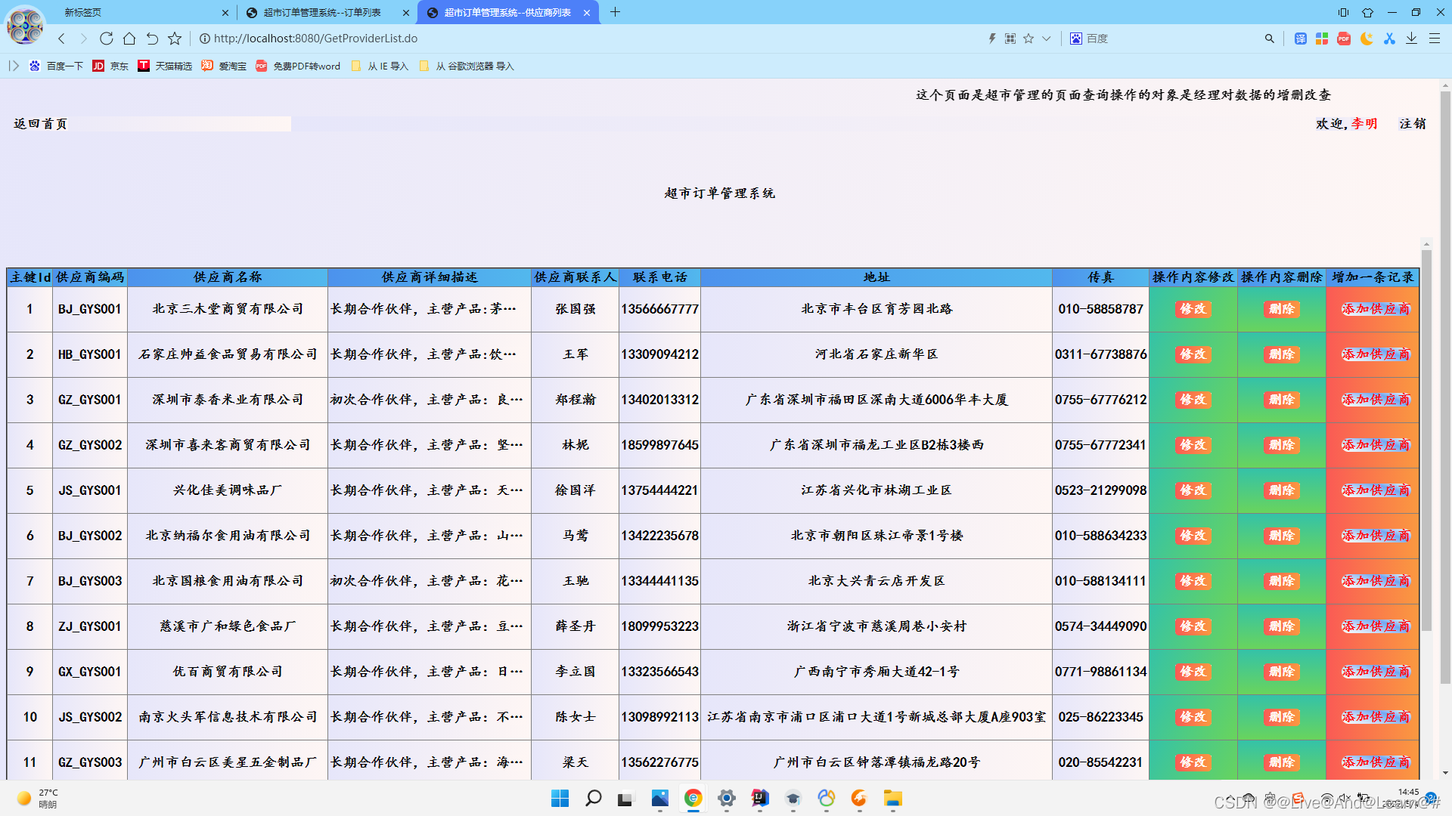Toggle the night mode moon icon
This screenshot has height=816, width=1452.
point(1367,39)
